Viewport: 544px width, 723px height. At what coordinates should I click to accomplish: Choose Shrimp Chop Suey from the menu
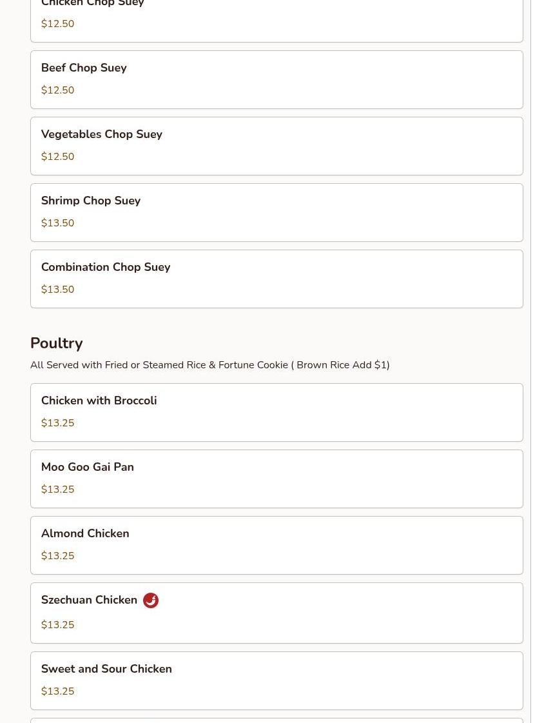(x=277, y=213)
